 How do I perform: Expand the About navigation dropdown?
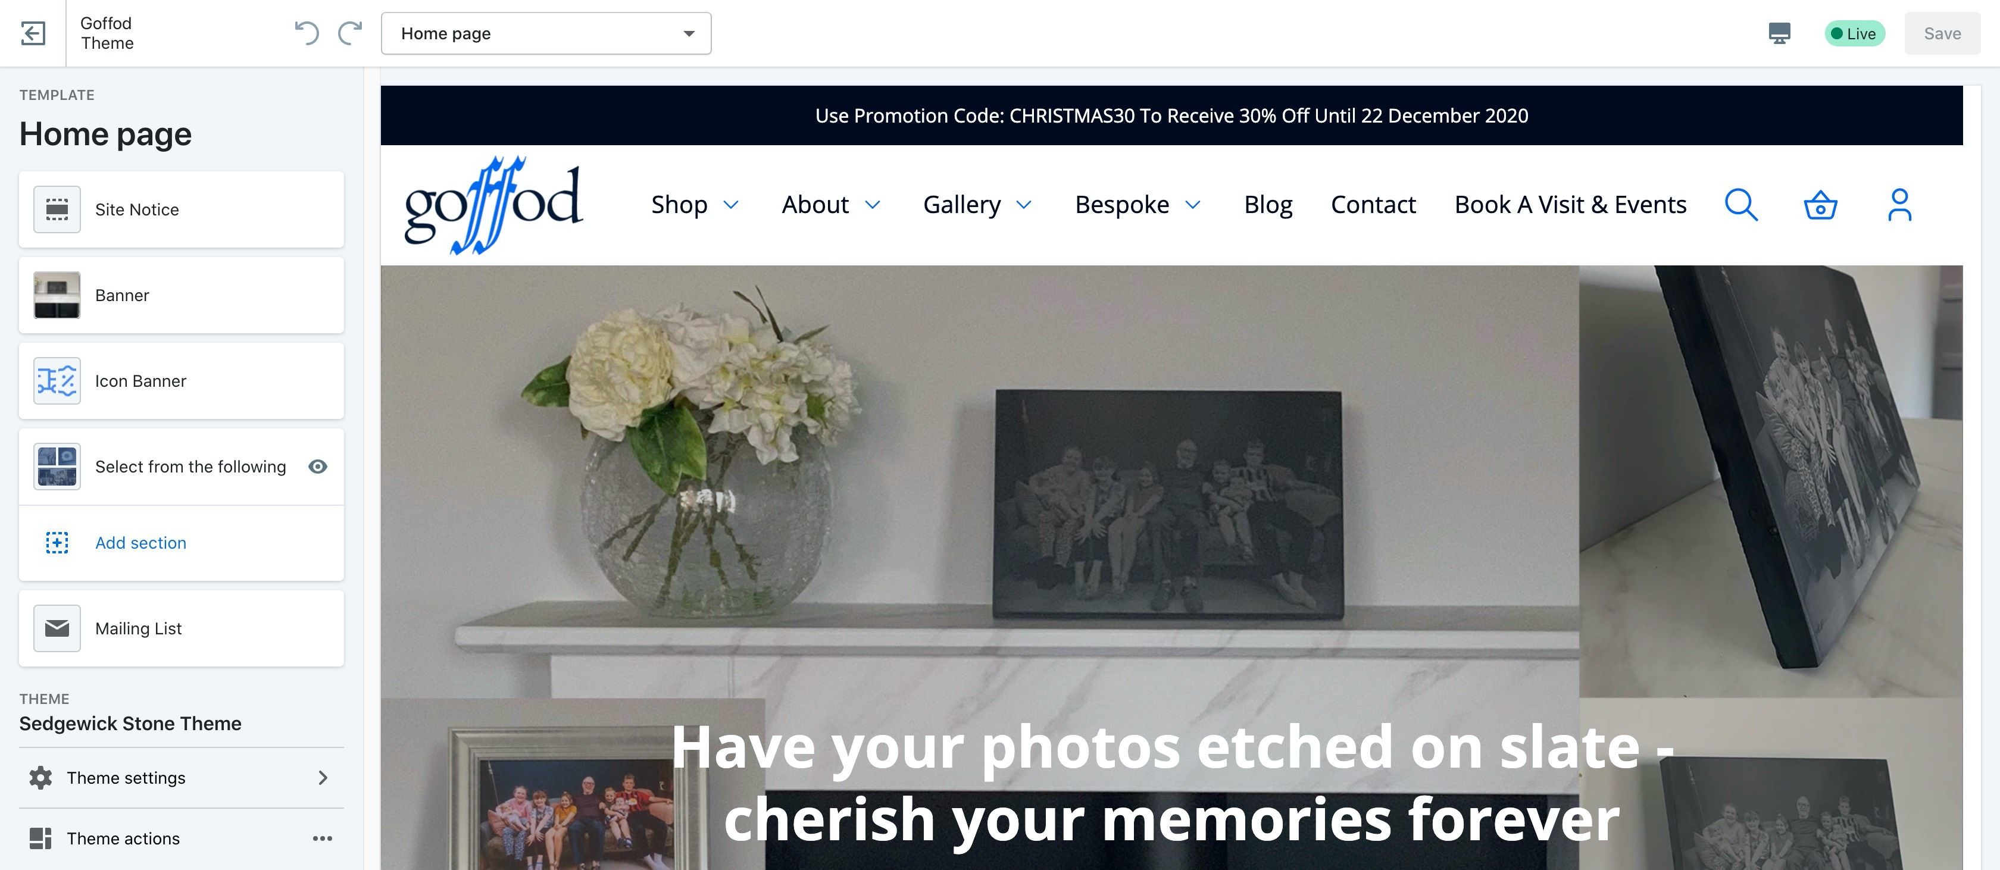click(873, 204)
